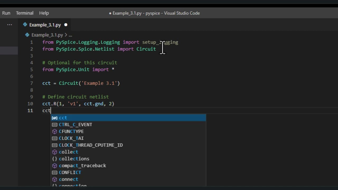Image resolution: width=338 pixels, height=190 pixels.
Task: Click 'PySpice.Spice.Netlist' on line 2
Action: coord(85,49)
